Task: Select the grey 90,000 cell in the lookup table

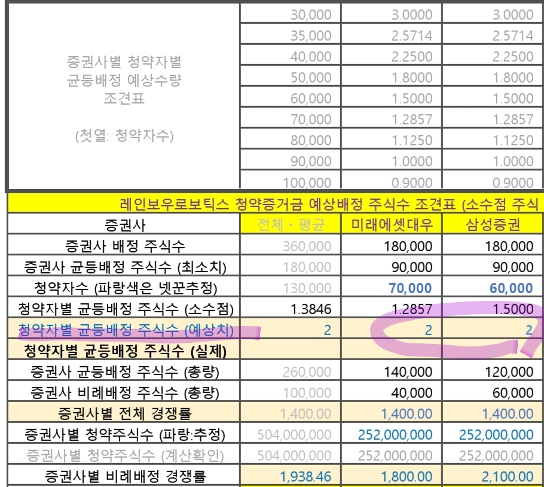Action: point(290,160)
